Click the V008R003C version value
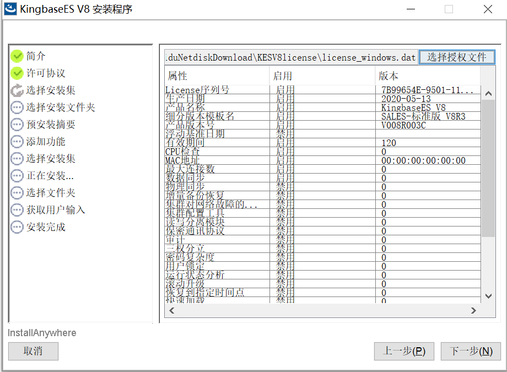Screen dimensions: 507x372 403,125
